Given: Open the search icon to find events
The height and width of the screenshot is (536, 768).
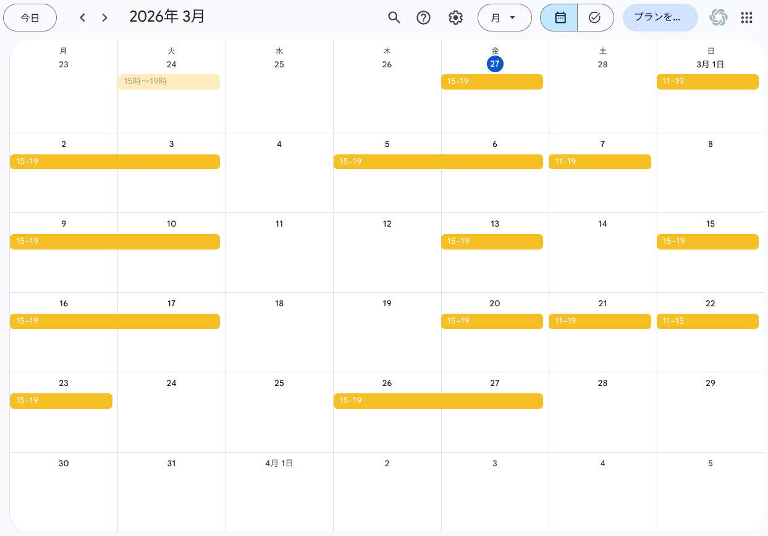Looking at the screenshot, I should [x=394, y=17].
